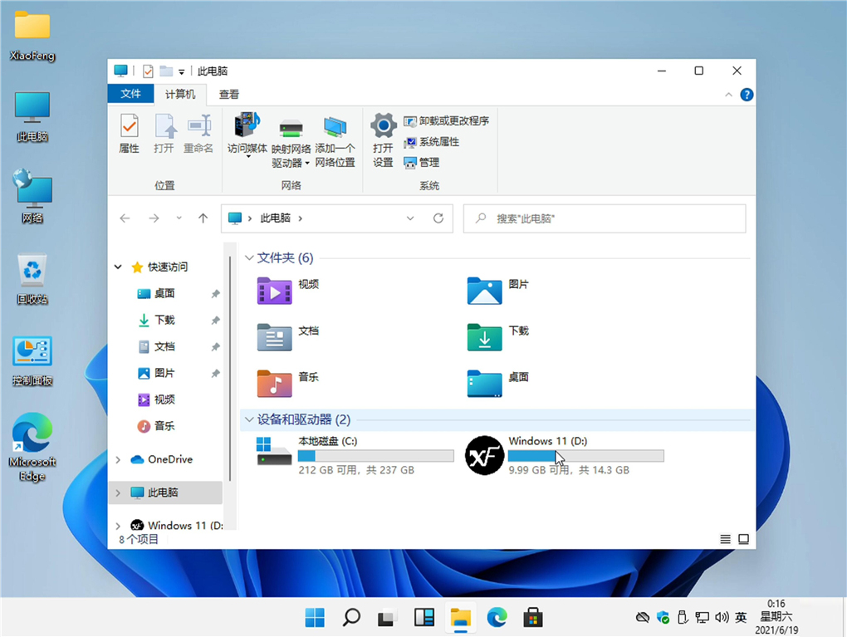
Task: Switch to large icons view toggle
Action: click(x=743, y=538)
